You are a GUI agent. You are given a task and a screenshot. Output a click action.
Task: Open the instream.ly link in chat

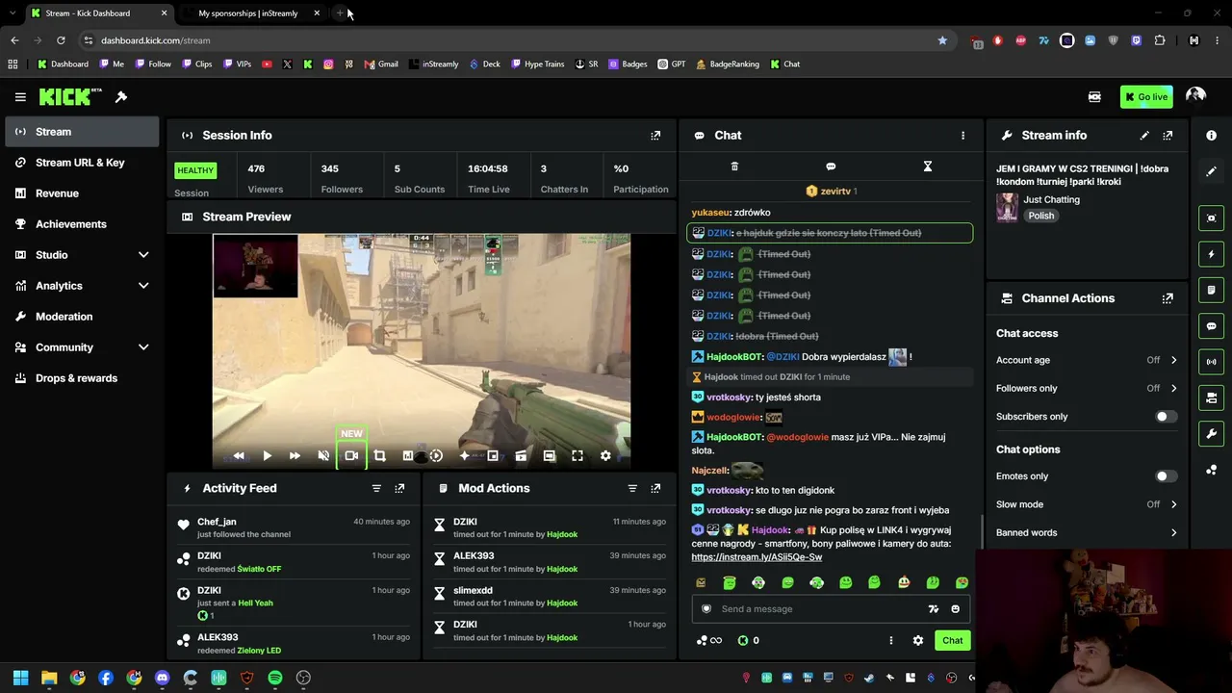757,557
